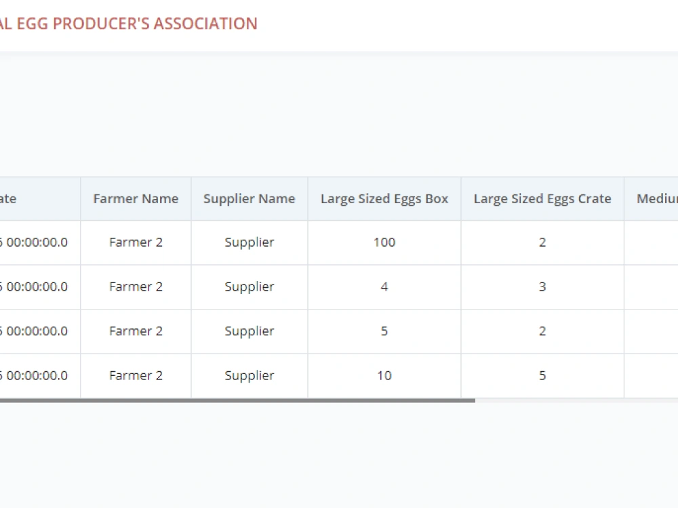Click Supplier in the last row
This screenshot has width=678, height=508.
[x=250, y=376]
